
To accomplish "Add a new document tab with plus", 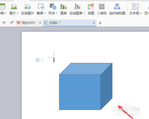I will [x=100, y=23].
